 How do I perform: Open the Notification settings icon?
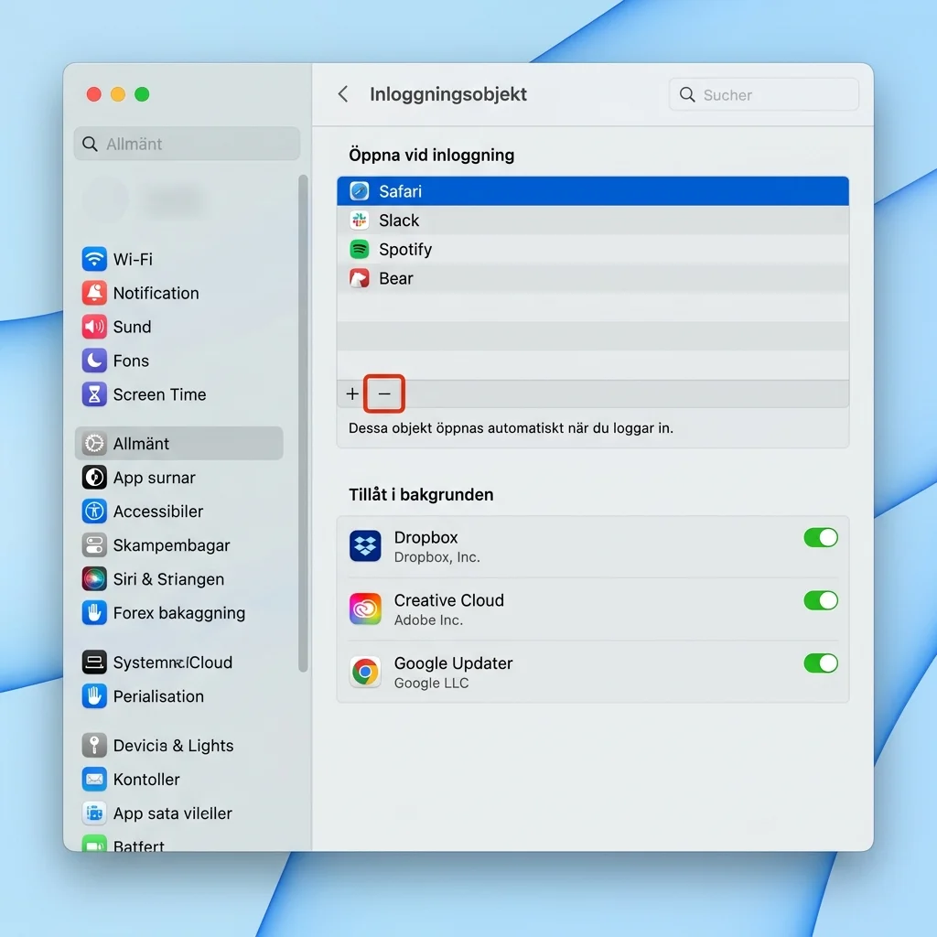[x=94, y=293]
